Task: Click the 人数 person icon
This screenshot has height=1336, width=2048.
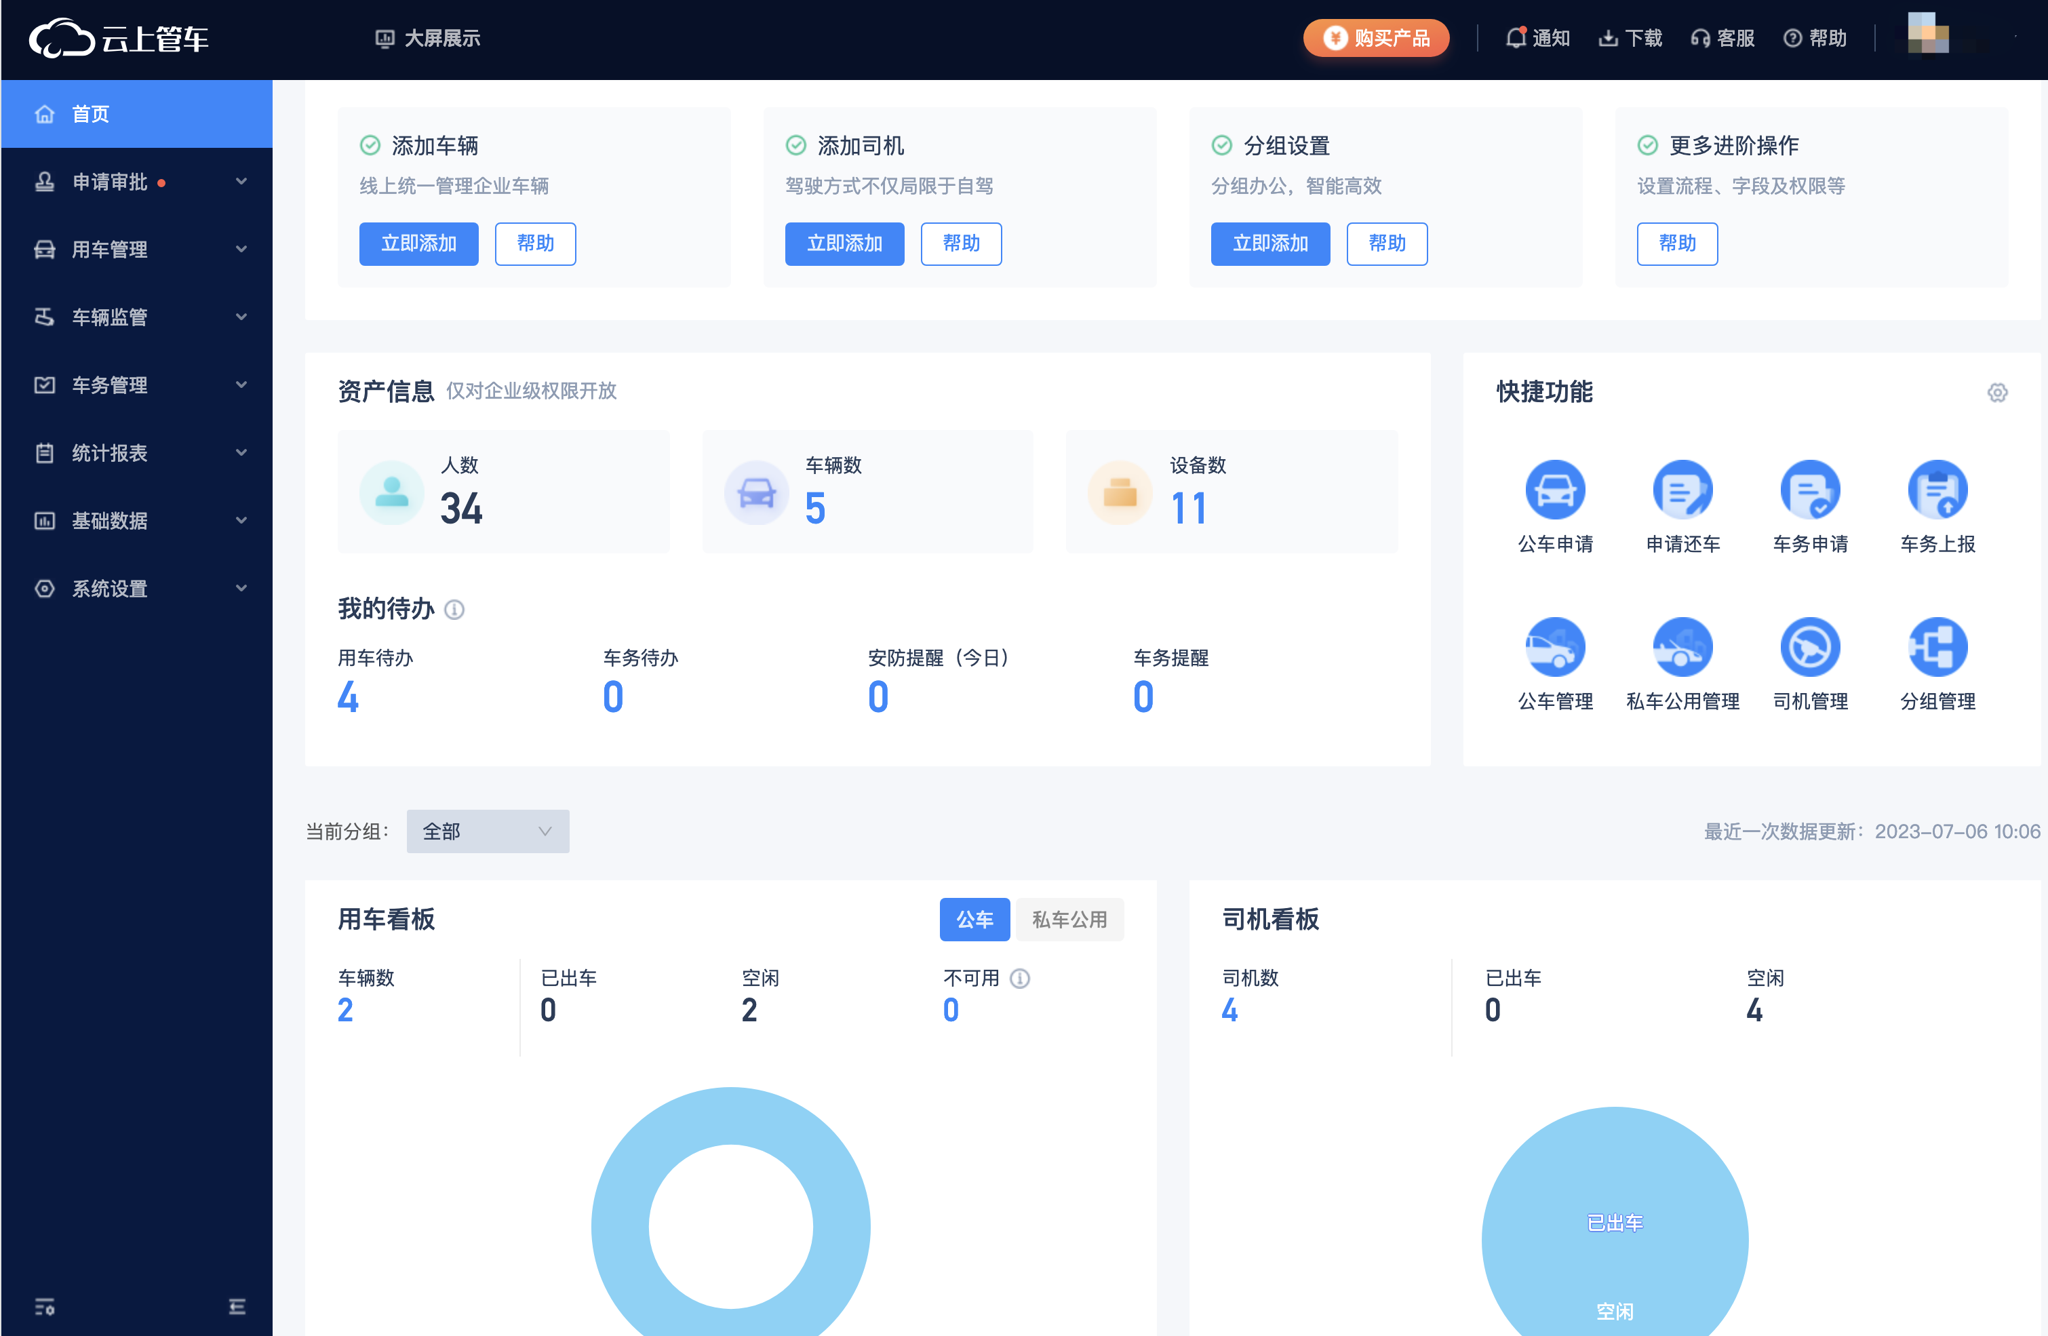Action: pyautogui.click(x=391, y=492)
